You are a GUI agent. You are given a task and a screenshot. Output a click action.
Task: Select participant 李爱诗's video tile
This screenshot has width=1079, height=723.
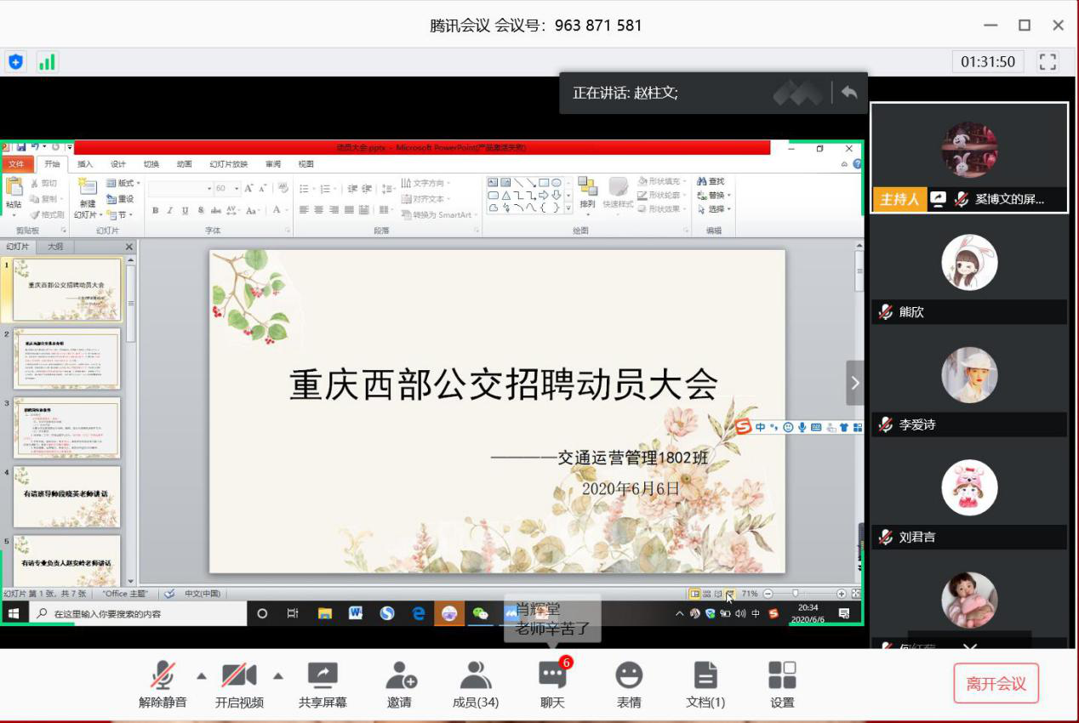[x=968, y=384]
